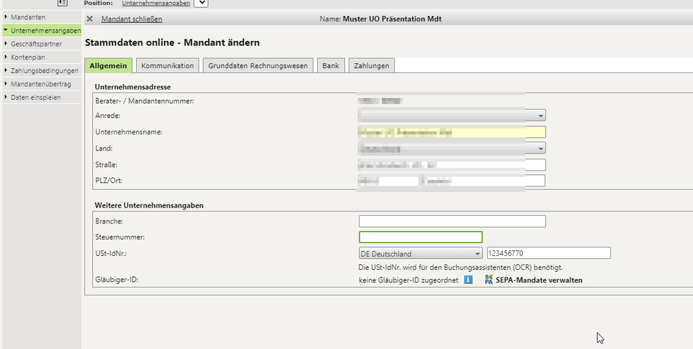Click the Branche text field

click(452, 221)
